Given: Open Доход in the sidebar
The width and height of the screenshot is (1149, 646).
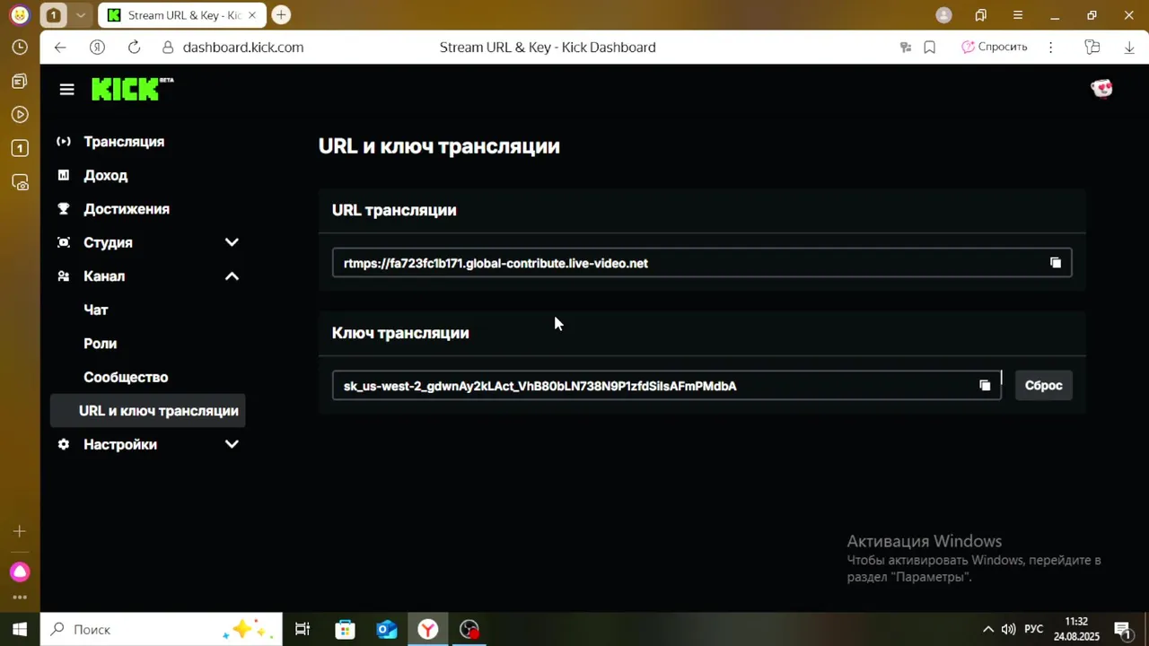Looking at the screenshot, I should [x=106, y=175].
